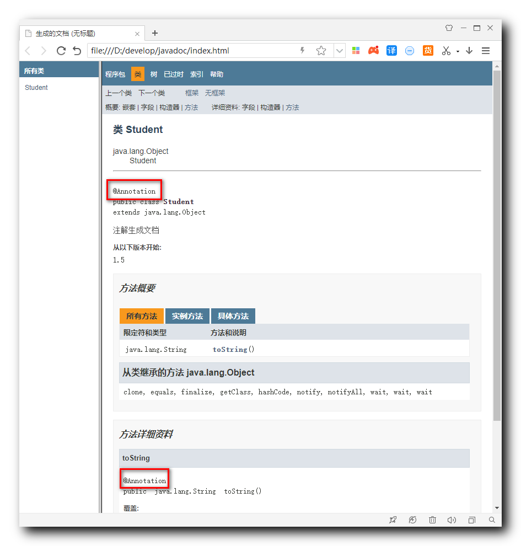Open the browser hamburger menu
Viewport: 521px width, 546px height.
(x=486, y=51)
